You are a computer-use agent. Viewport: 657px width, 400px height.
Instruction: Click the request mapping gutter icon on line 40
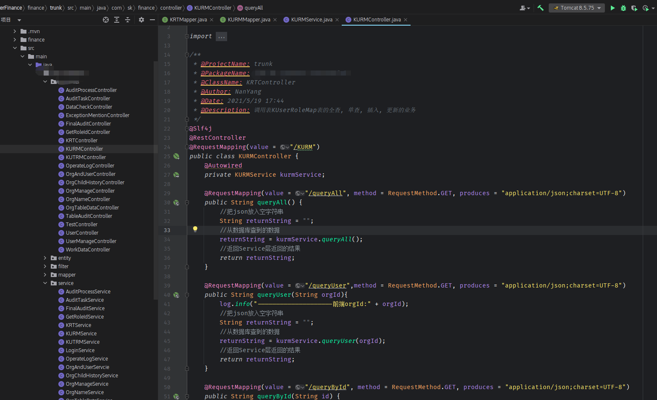176,295
